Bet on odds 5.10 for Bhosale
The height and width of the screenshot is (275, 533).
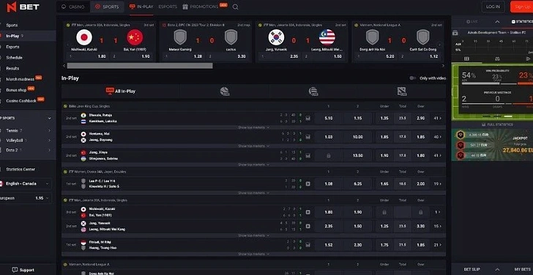click(328, 118)
